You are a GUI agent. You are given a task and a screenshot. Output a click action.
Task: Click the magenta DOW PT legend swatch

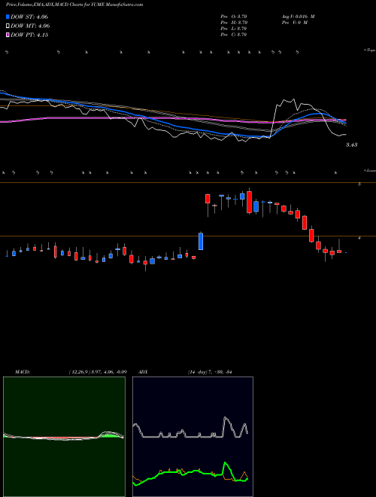coord(8,35)
